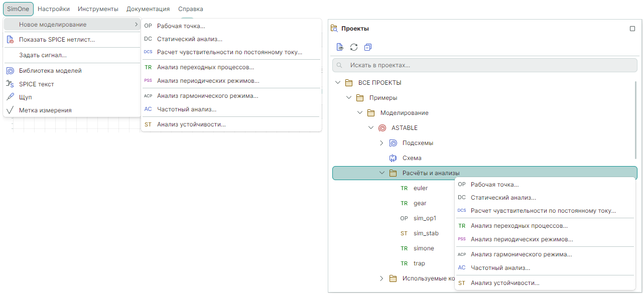
Task: Select the Щуп probe tool
Action: pyautogui.click(x=25, y=97)
